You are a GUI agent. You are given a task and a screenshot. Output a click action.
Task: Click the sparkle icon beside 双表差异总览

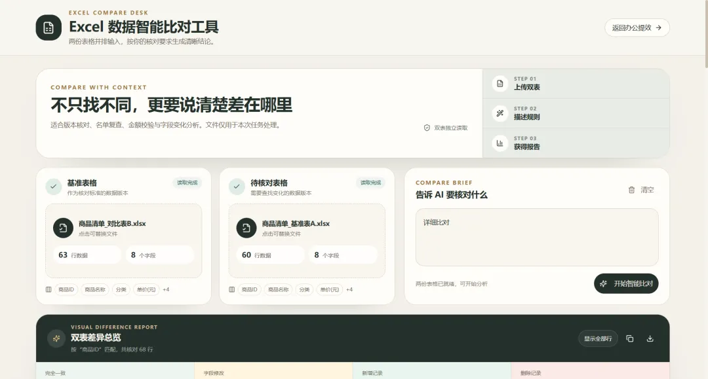[x=56, y=338]
